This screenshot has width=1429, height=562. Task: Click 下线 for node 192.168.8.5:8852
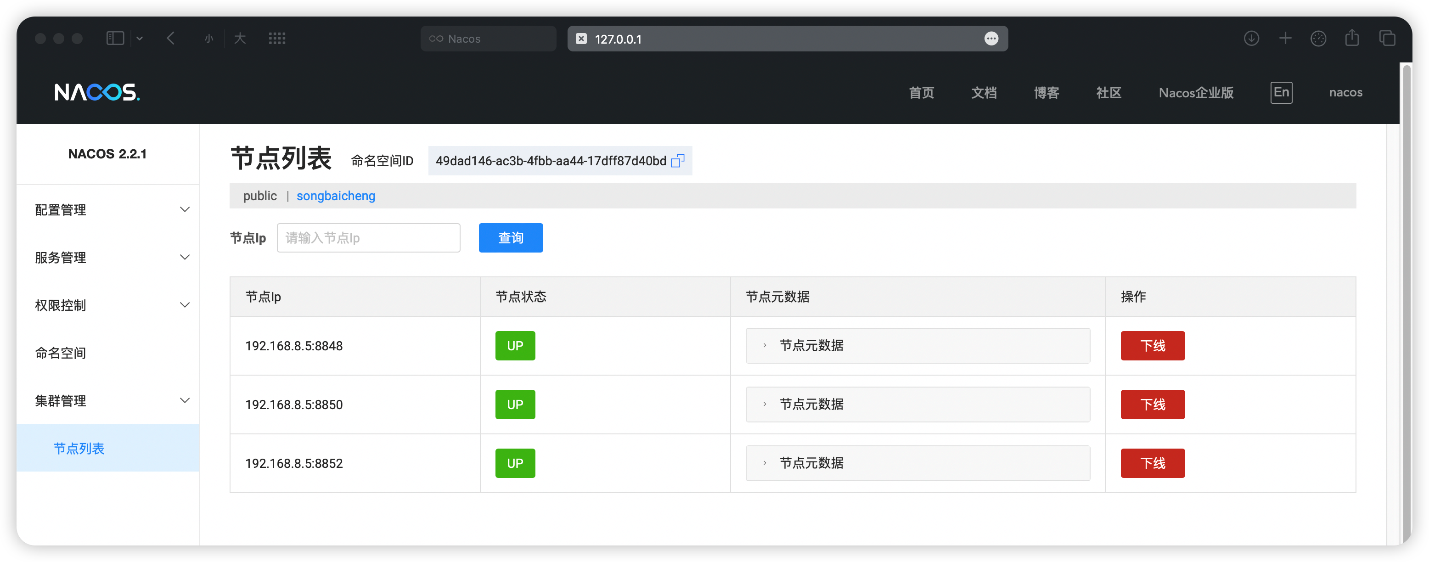coord(1152,463)
